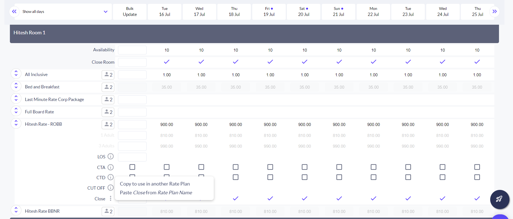Select Thu 25 Jul column header
Image resolution: width=513 pixels, height=219 pixels.
coord(478,12)
